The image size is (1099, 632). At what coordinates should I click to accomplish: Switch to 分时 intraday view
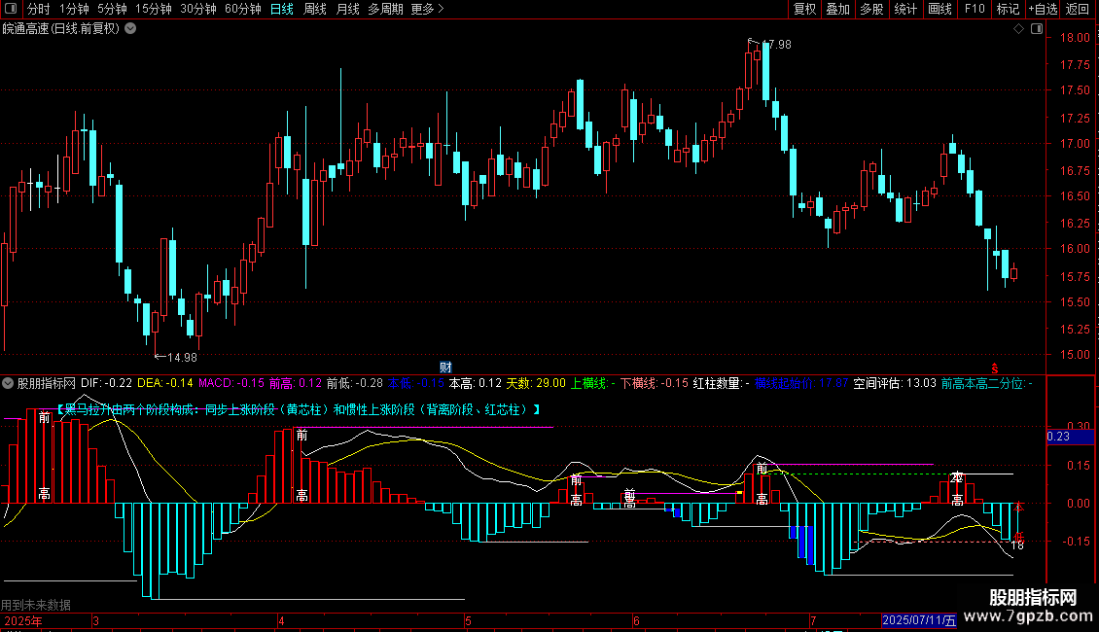(39, 9)
